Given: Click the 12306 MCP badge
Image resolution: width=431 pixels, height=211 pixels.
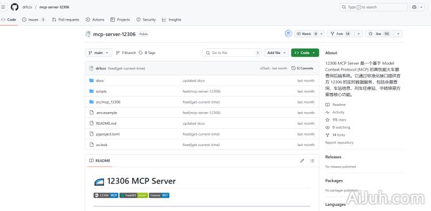Looking at the screenshot, I should [106, 195].
